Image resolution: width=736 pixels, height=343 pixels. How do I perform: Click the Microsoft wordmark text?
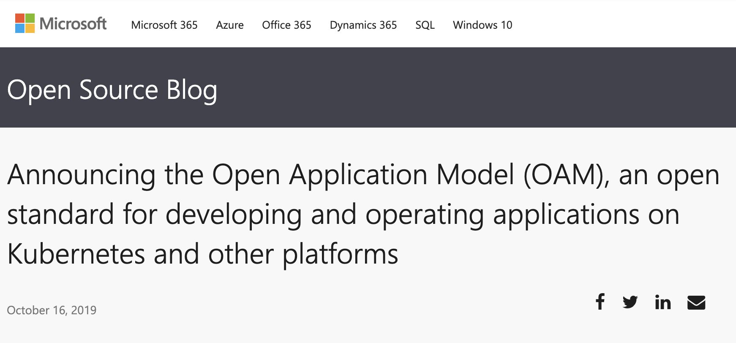tap(73, 24)
